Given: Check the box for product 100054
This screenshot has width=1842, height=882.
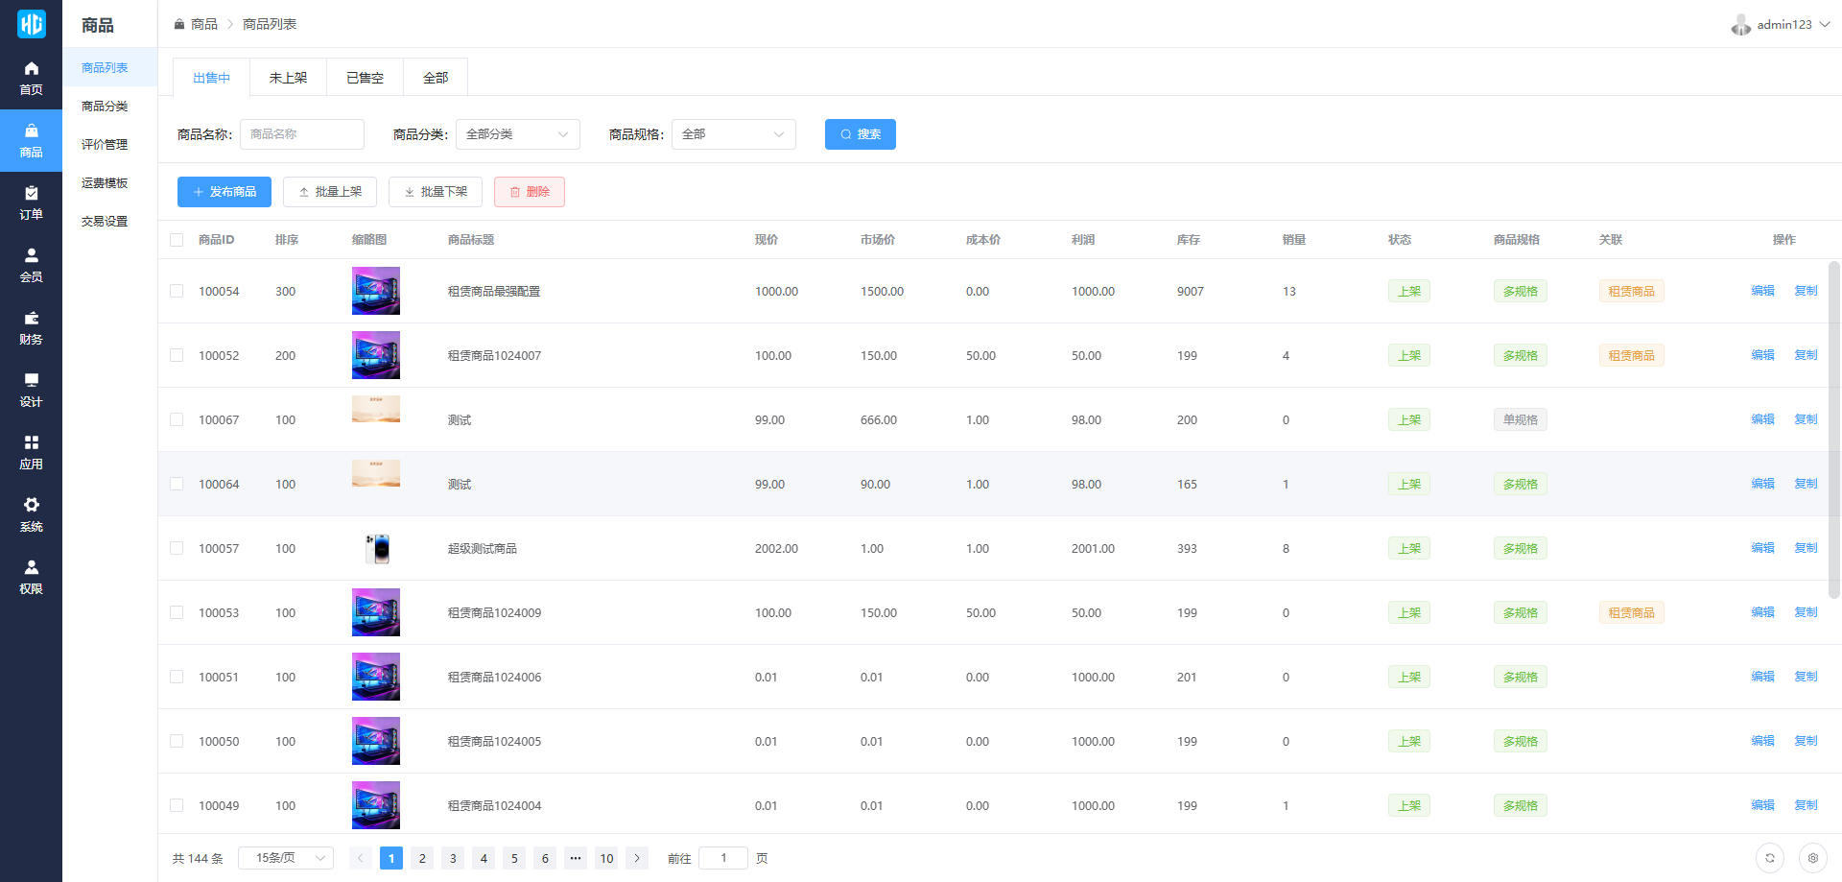Looking at the screenshot, I should 177,291.
